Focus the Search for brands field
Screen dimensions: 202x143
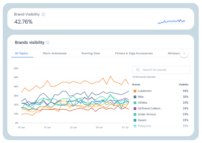click(161, 70)
